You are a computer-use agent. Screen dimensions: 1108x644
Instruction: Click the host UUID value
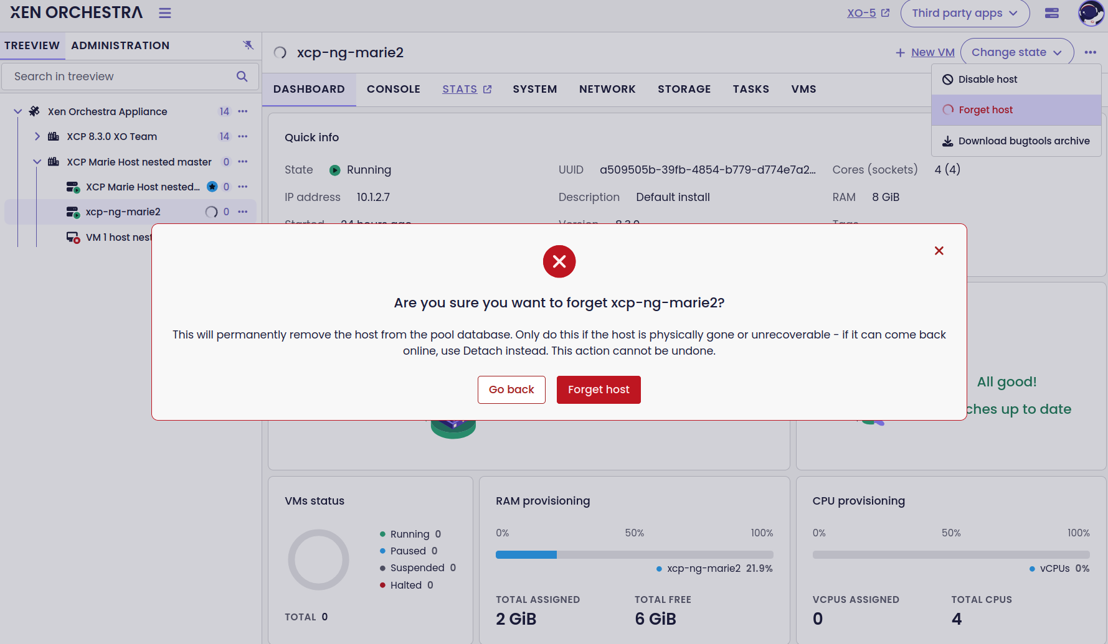[708, 170]
